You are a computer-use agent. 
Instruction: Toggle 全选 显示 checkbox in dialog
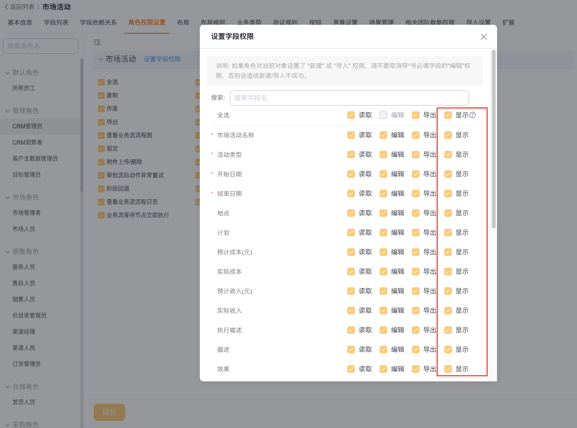click(x=448, y=115)
